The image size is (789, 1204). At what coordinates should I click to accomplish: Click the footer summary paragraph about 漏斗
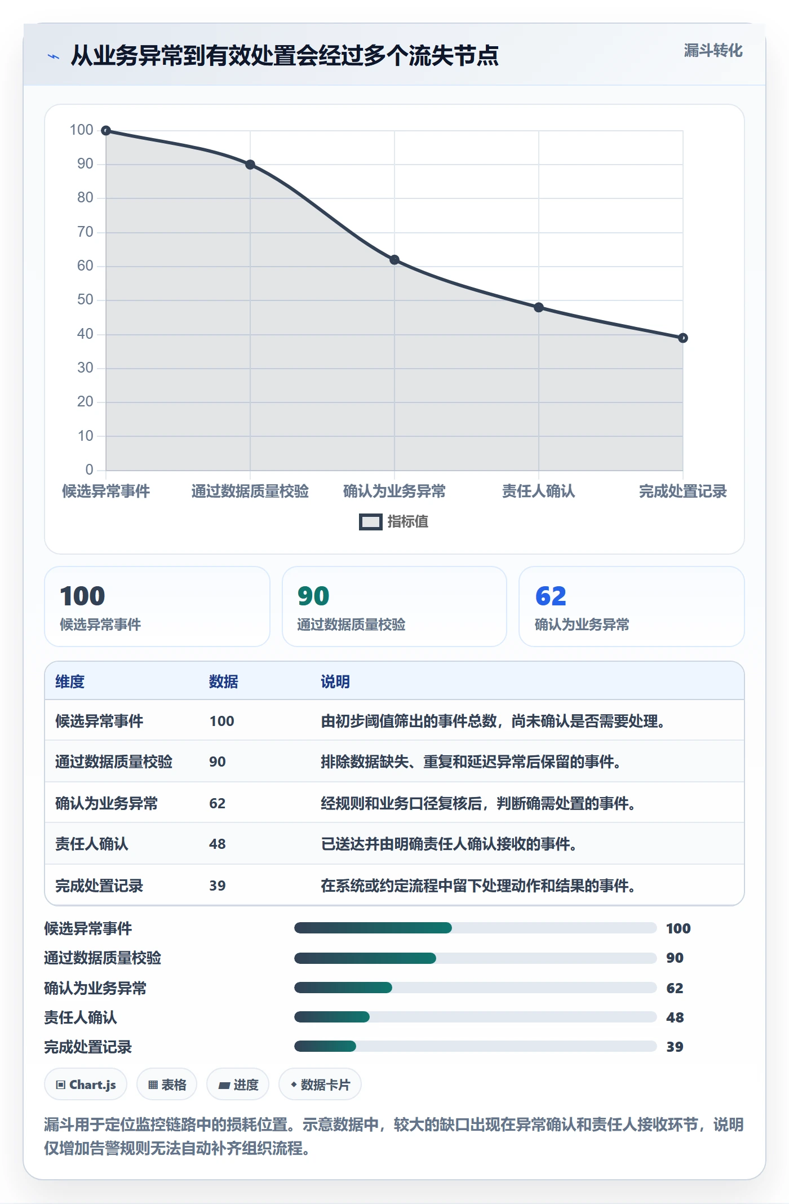[x=394, y=1136]
